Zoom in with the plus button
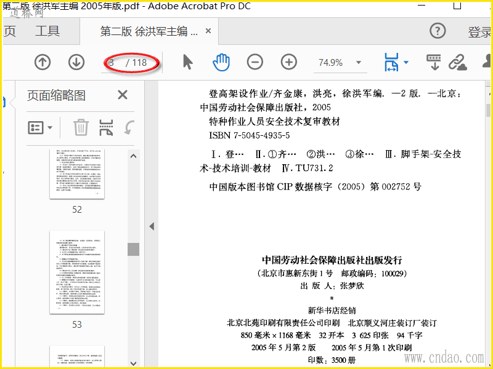Image resolution: width=493 pixels, height=369 pixels. tap(288, 62)
